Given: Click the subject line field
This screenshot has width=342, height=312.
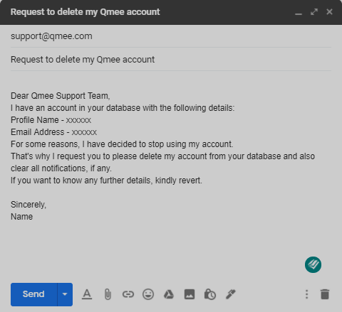Looking at the screenshot, I should pyautogui.click(x=171, y=60).
